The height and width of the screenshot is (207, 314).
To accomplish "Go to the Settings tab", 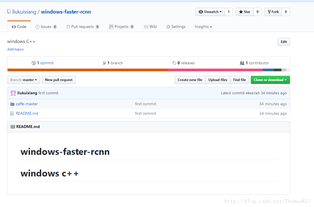I will point(176,27).
